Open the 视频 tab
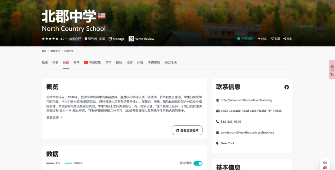 119,63
